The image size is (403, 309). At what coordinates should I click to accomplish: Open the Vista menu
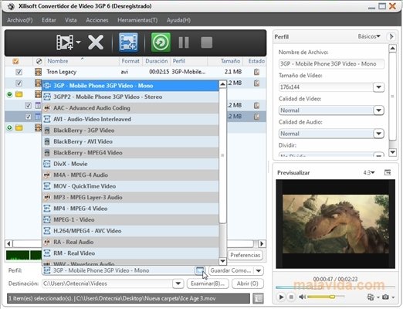(x=71, y=20)
